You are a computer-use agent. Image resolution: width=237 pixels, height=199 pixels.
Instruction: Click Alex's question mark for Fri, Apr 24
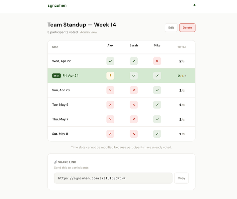110,76
